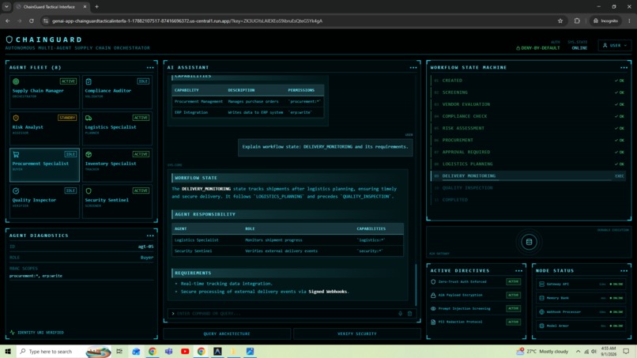Toggle Prompt Injection Screening eye icon

click(433, 308)
